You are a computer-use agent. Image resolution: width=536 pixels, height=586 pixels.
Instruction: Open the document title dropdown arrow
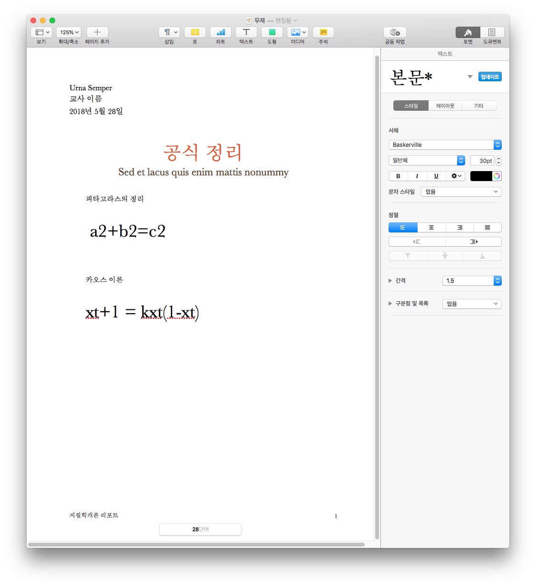[295, 20]
